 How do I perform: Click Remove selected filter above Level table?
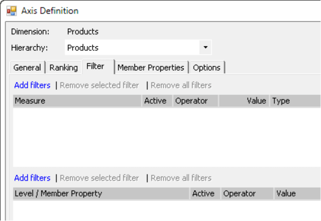tap(99, 178)
